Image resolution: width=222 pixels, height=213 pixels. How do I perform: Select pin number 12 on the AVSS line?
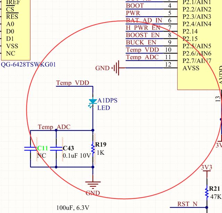[x=168, y=65]
